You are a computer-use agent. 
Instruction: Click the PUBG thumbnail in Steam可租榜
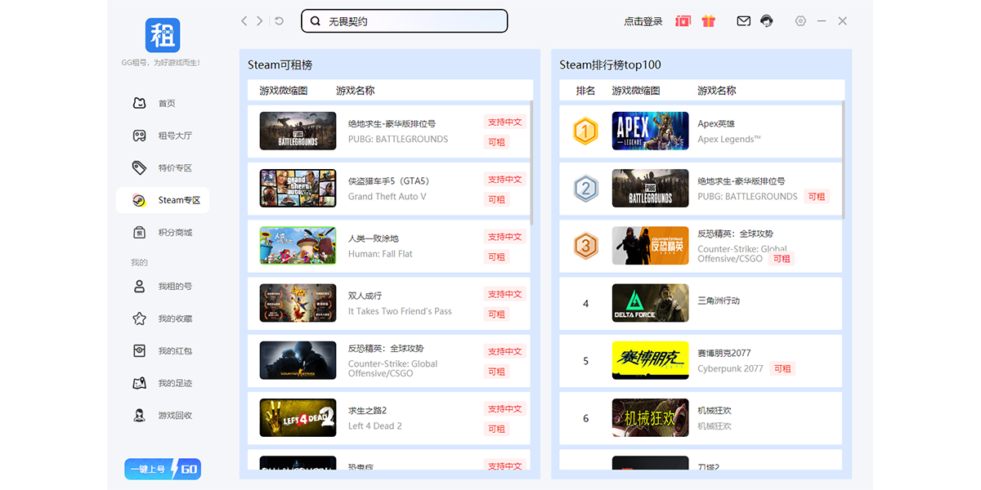pyautogui.click(x=298, y=131)
